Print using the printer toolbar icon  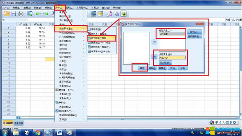[x=21, y=14]
